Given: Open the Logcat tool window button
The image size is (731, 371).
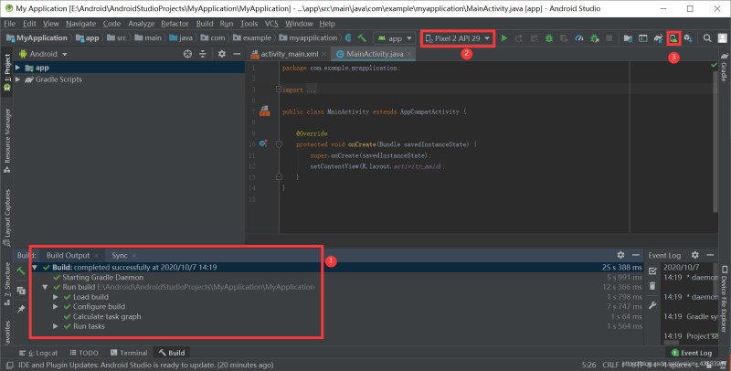Looking at the screenshot, I should point(40,352).
